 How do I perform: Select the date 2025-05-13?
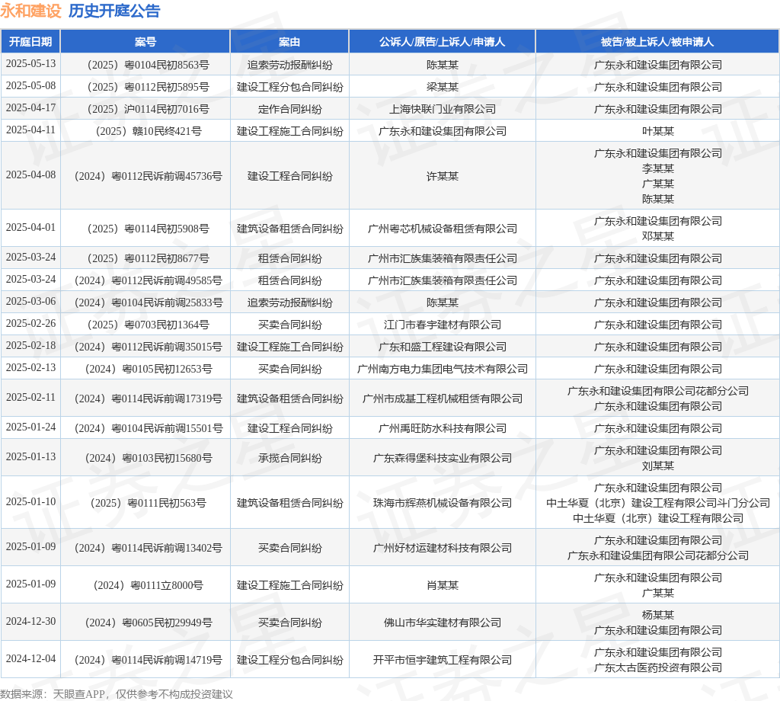point(30,64)
